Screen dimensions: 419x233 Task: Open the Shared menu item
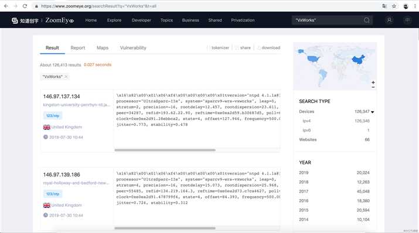pos(215,20)
